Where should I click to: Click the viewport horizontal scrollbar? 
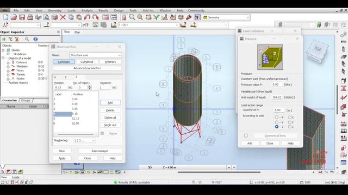(x=219, y=172)
